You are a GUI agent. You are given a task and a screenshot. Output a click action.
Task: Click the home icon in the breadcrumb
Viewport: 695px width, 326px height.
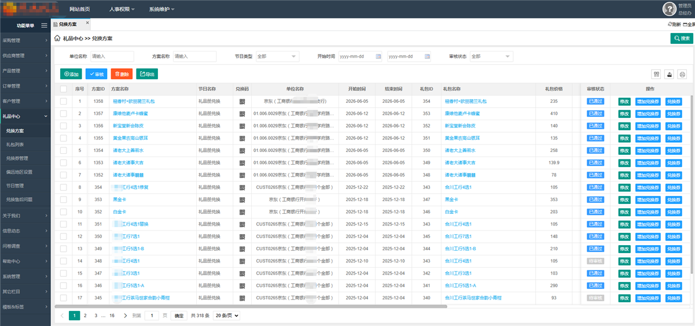(57, 38)
